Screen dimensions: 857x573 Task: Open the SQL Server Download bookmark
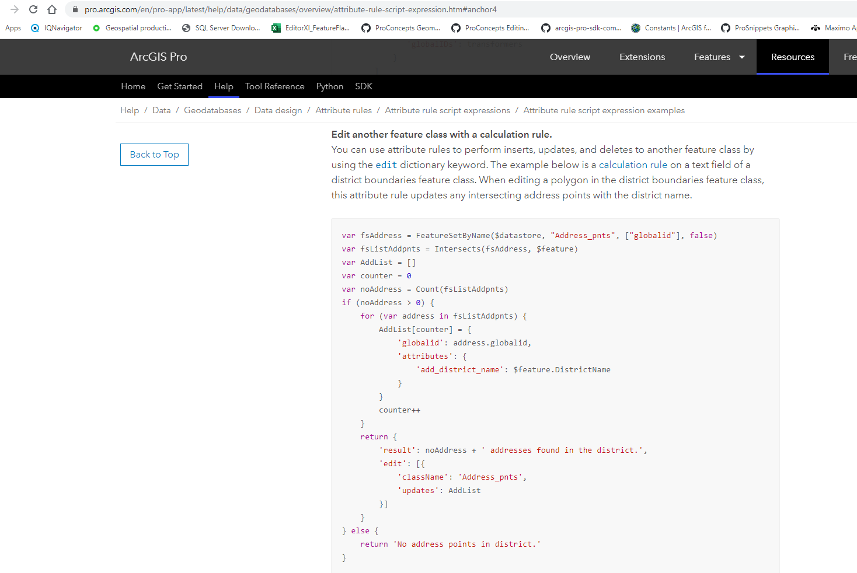(221, 27)
